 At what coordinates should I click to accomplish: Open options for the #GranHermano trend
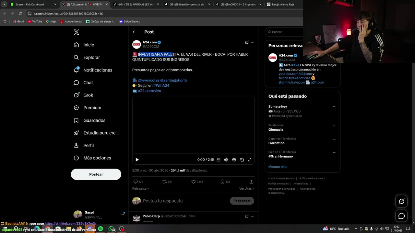(x=335, y=152)
